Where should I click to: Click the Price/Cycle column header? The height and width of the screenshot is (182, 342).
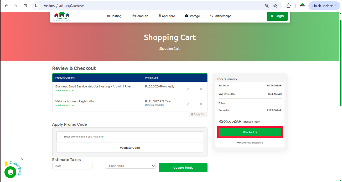(x=152, y=78)
